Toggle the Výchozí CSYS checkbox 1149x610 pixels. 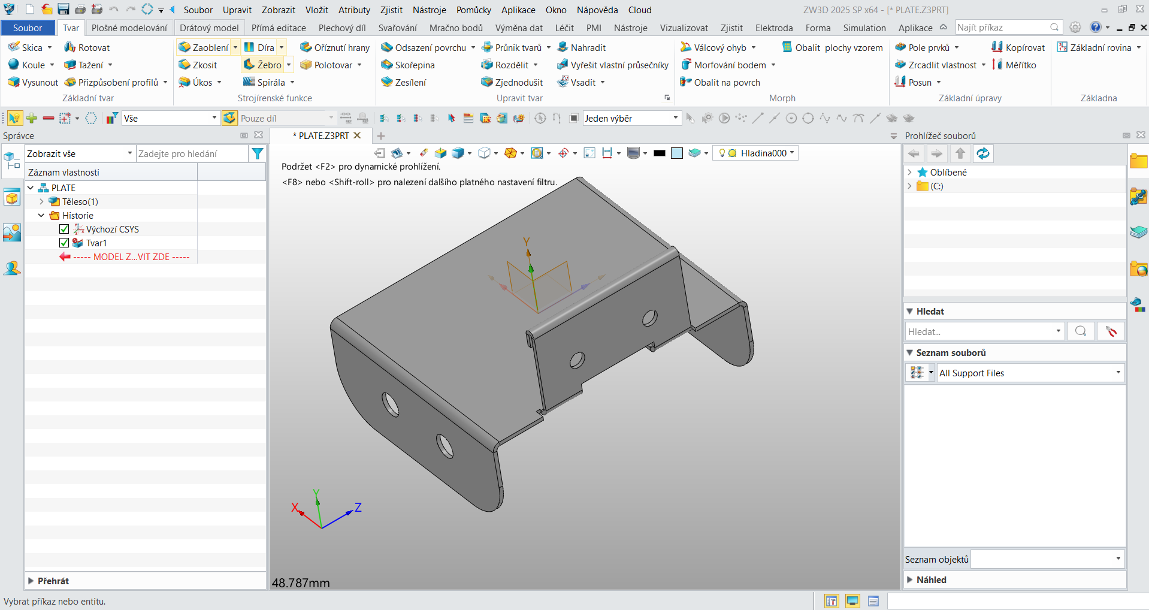point(64,229)
